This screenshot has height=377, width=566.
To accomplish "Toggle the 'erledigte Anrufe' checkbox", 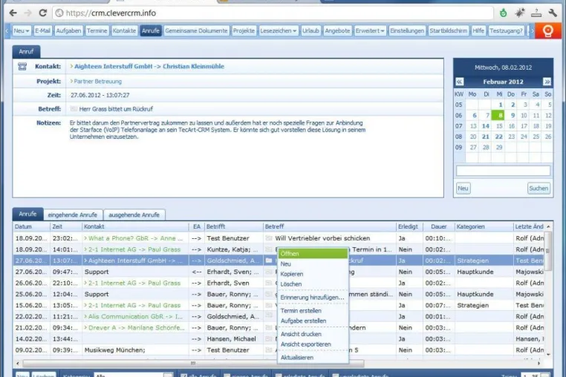I will tap(279, 376).
